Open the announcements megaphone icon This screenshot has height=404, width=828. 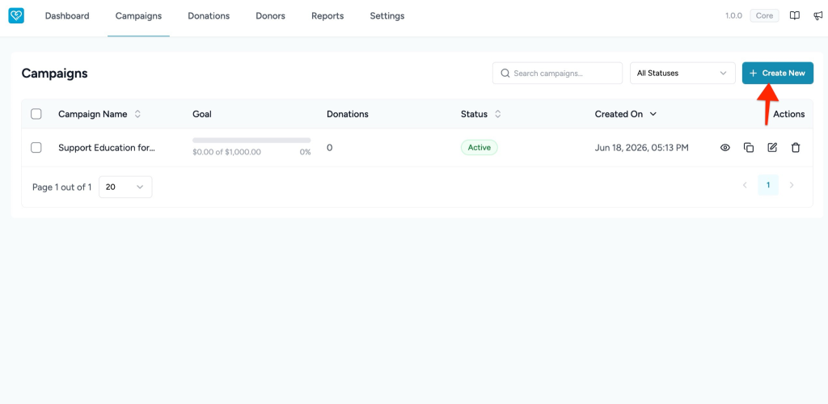click(x=818, y=16)
